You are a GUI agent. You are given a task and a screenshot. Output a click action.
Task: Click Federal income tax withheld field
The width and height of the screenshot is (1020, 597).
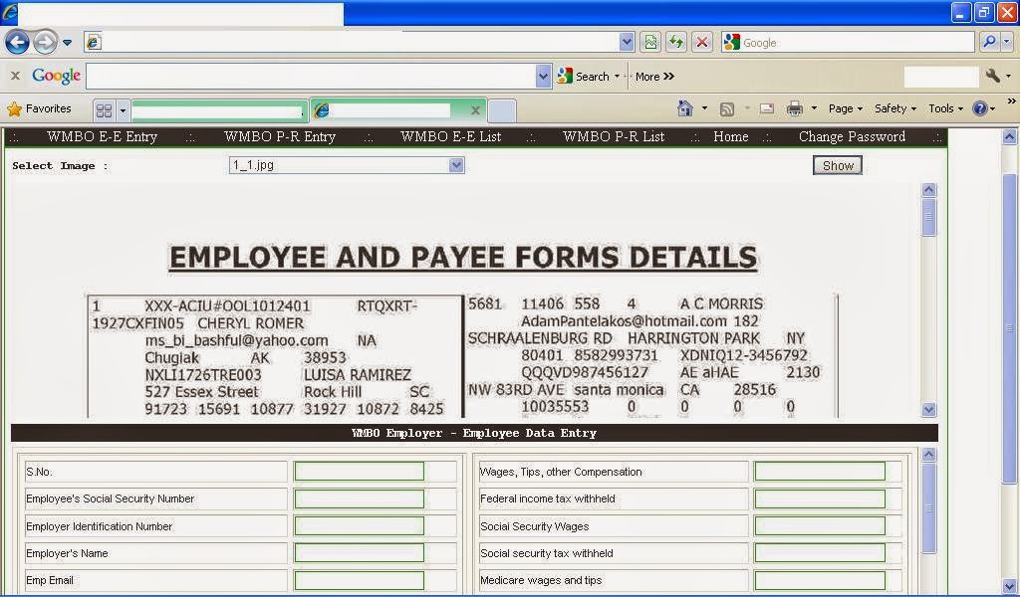pyautogui.click(x=820, y=498)
